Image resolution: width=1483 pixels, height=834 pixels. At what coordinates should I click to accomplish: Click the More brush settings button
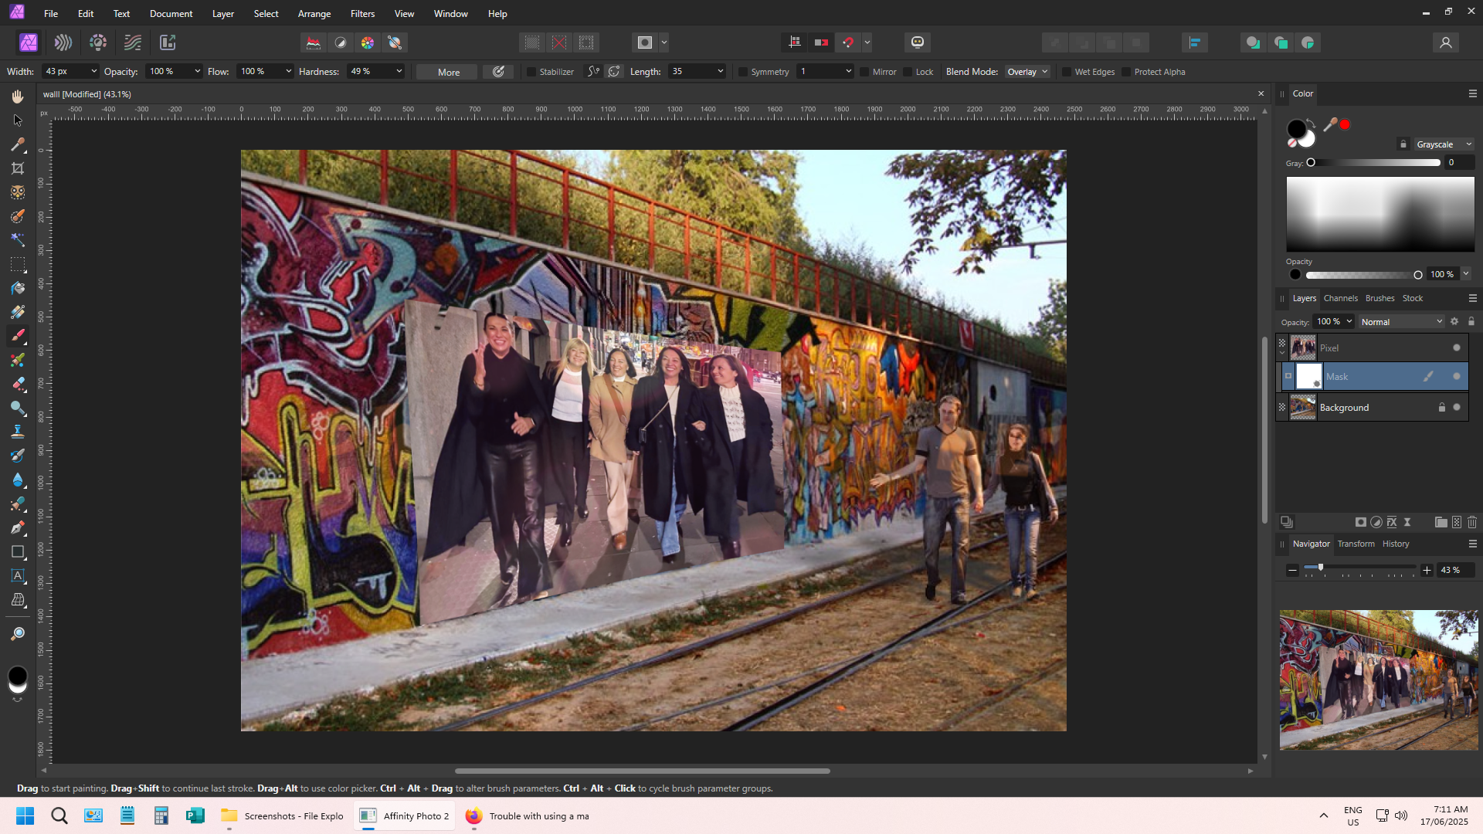(449, 72)
